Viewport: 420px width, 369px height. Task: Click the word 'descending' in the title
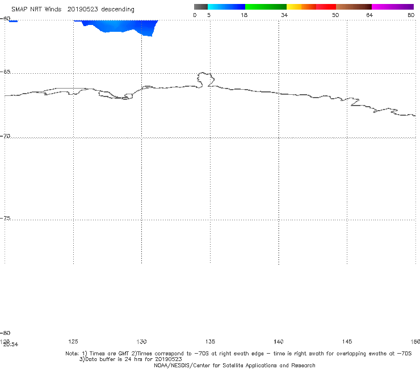117,10
